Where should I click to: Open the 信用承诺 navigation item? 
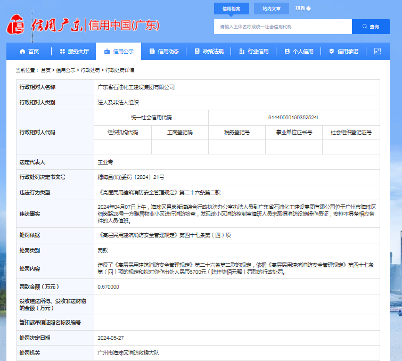(x=343, y=52)
